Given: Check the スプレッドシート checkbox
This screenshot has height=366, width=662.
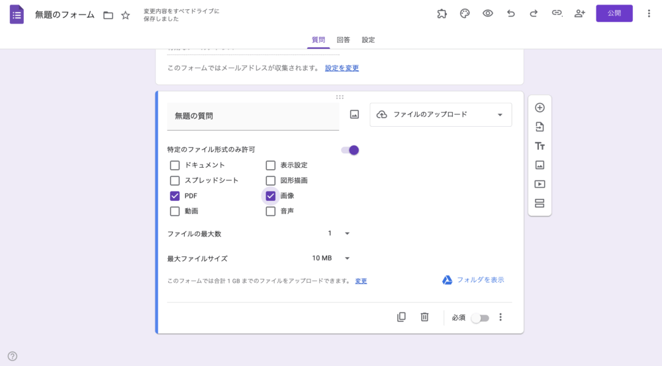Looking at the screenshot, I should coord(175,180).
